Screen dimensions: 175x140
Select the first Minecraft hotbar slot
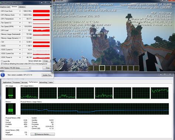(90, 68)
